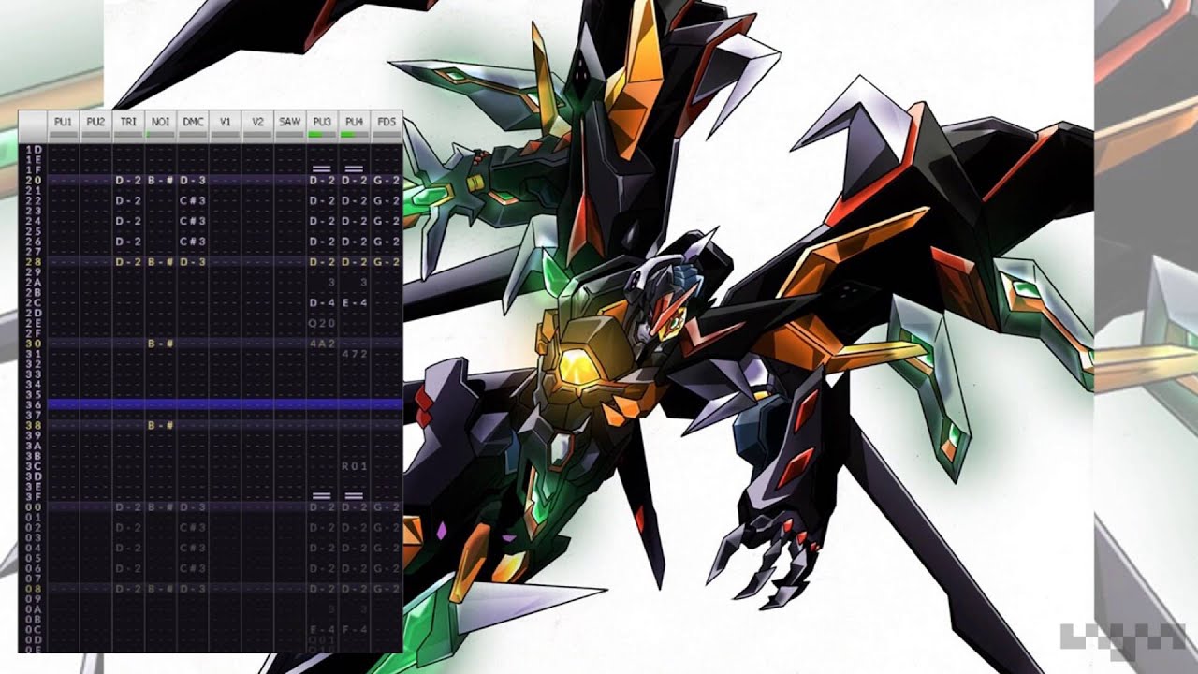Select TRI note D-2 on row 20
The image size is (1198, 674).
[128, 180]
